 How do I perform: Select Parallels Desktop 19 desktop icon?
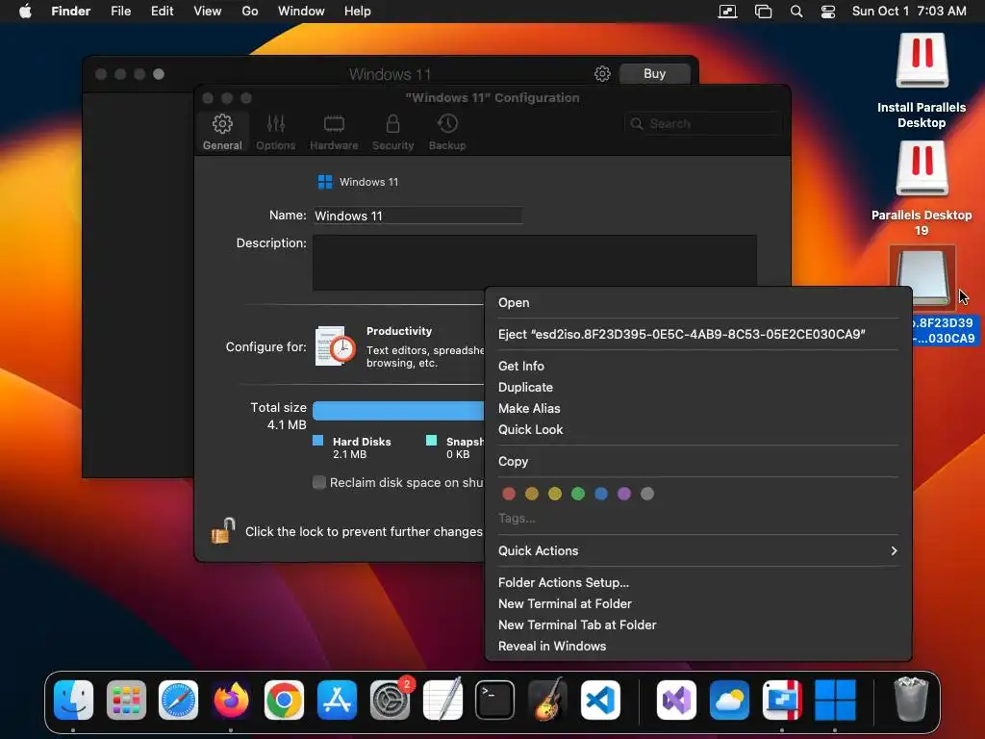point(922,168)
